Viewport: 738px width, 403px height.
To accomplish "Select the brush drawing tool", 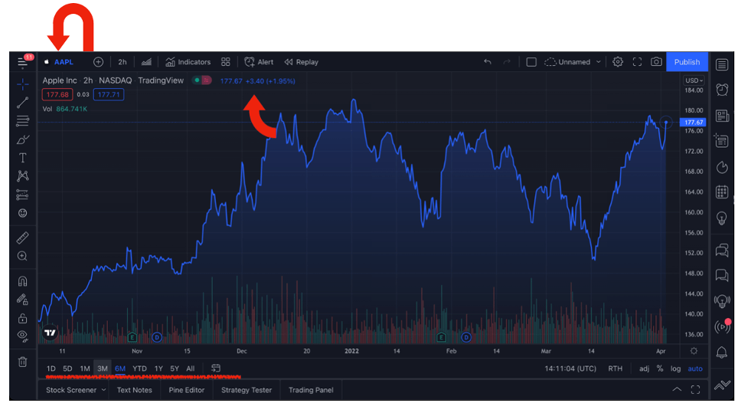I will click(23, 140).
